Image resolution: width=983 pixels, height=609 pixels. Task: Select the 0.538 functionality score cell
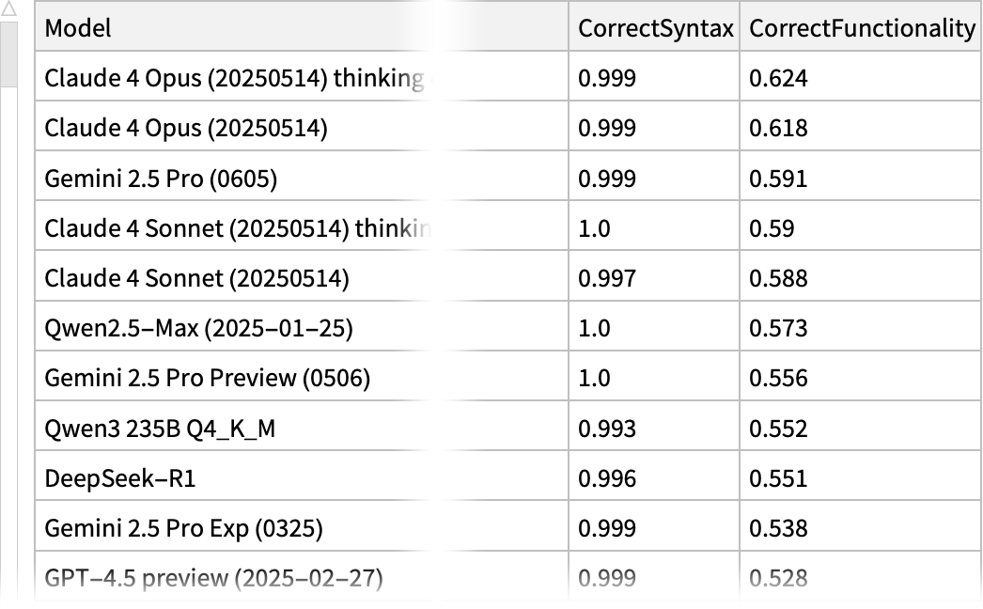coord(778,528)
